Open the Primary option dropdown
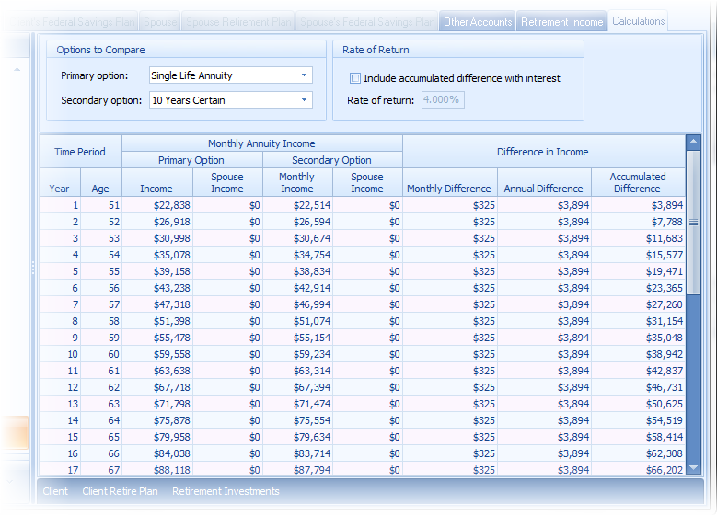The width and height of the screenshot is (717, 516). point(304,75)
